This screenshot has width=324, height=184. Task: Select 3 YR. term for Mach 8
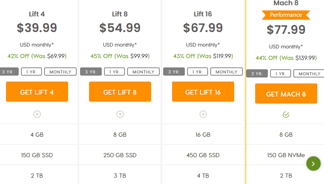257,73
